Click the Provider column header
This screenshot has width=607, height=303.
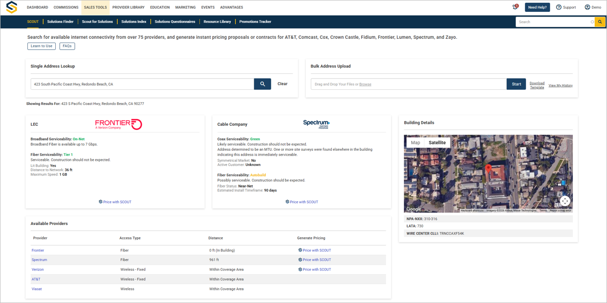point(40,238)
